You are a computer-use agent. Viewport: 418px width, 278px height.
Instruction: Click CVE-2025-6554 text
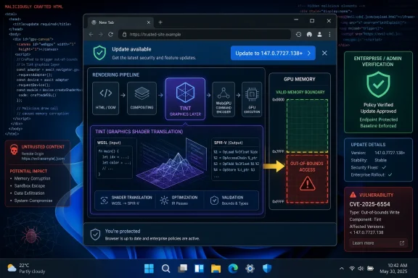(369, 204)
